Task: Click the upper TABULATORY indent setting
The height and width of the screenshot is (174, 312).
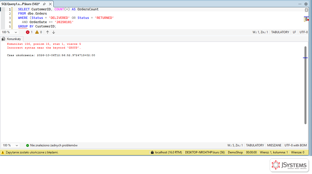Action: pyautogui.click(x=280, y=32)
